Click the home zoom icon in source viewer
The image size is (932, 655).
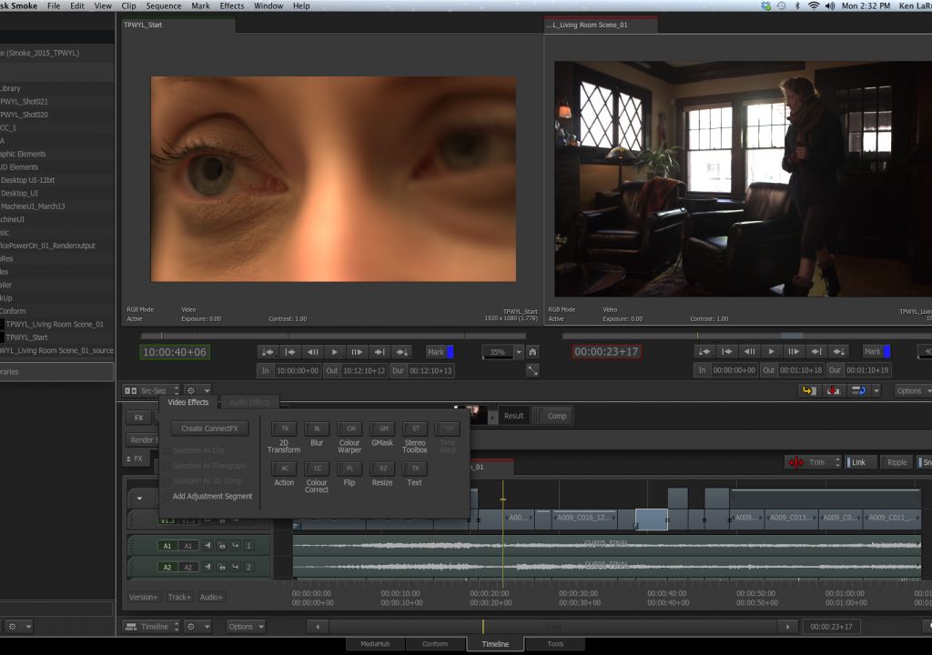[532, 352]
